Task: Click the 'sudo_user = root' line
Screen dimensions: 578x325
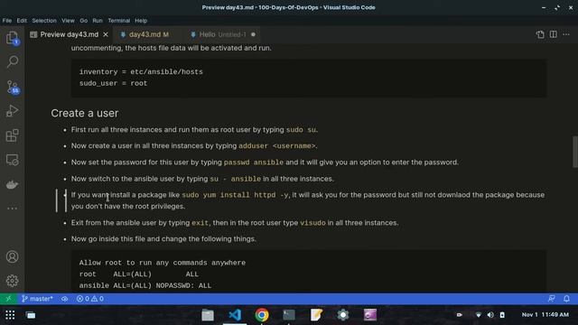Action: [x=113, y=83]
